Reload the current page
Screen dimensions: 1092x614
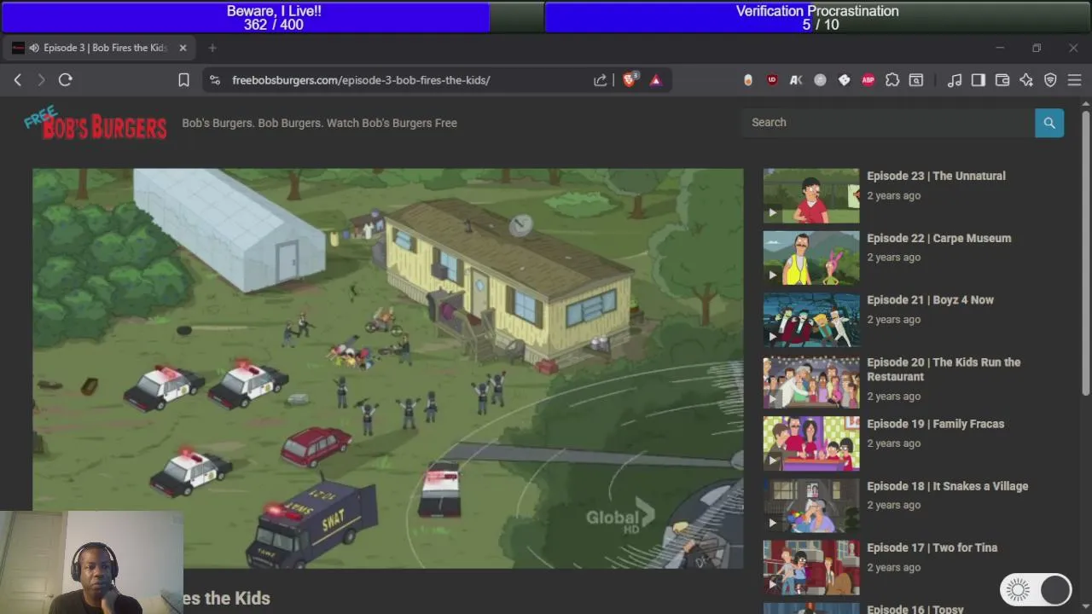click(65, 79)
